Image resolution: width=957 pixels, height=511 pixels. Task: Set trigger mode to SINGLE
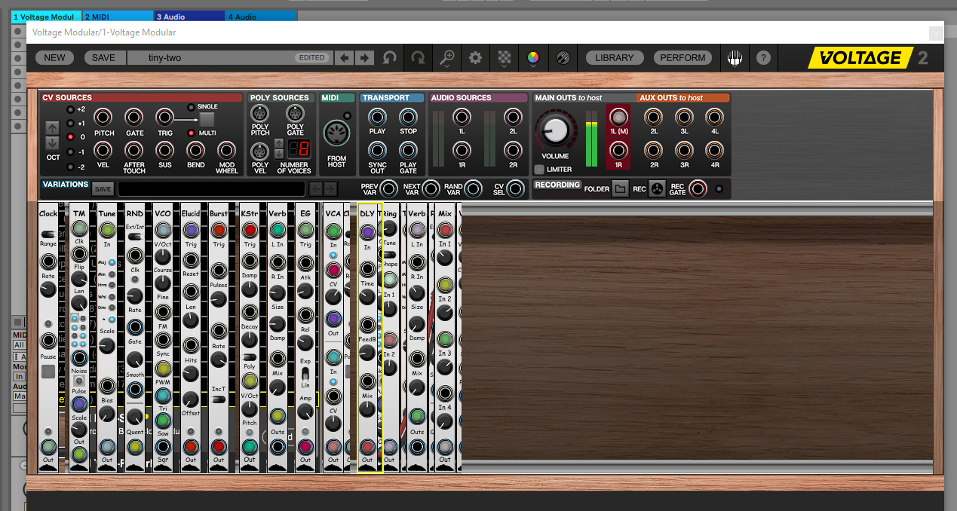click(191, 107)
